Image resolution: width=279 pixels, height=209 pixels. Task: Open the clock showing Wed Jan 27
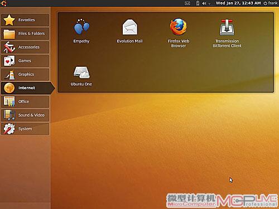pos(238,3)
